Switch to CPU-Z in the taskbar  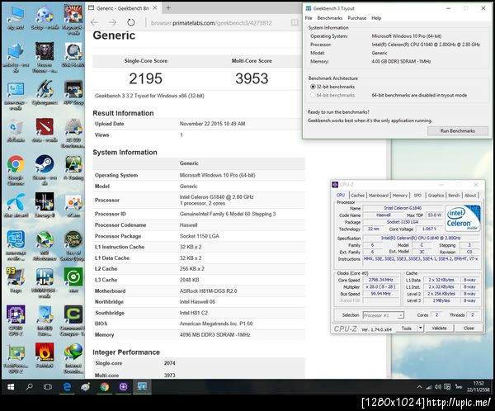[123, 387]
